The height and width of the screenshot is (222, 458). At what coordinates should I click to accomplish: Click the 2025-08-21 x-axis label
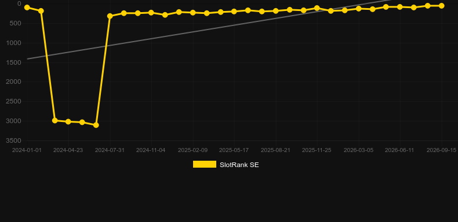pos(275,150)
